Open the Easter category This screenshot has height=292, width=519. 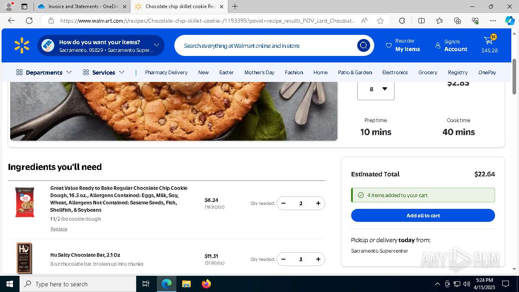point(226,72)
